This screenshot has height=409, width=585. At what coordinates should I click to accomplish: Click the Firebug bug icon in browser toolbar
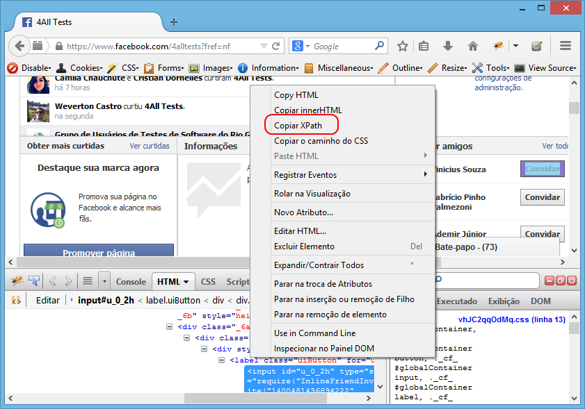point(498,47)
